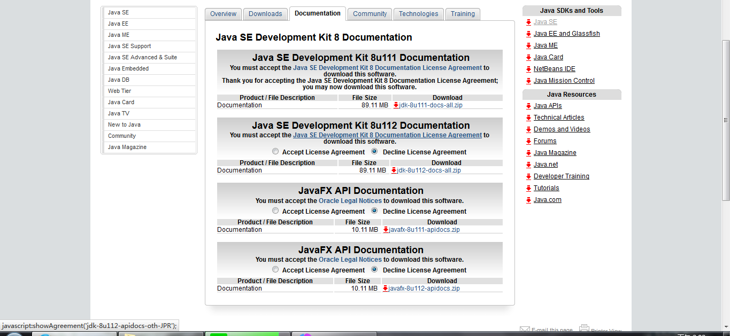Click the red arrow icon beside Forums
This screenshot has width=730, height=336.
click(528, 141)
